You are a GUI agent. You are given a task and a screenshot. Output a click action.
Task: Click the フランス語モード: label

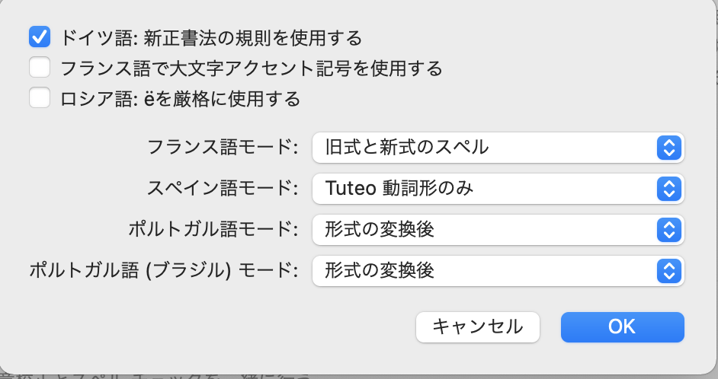click(x=223, y=148)
